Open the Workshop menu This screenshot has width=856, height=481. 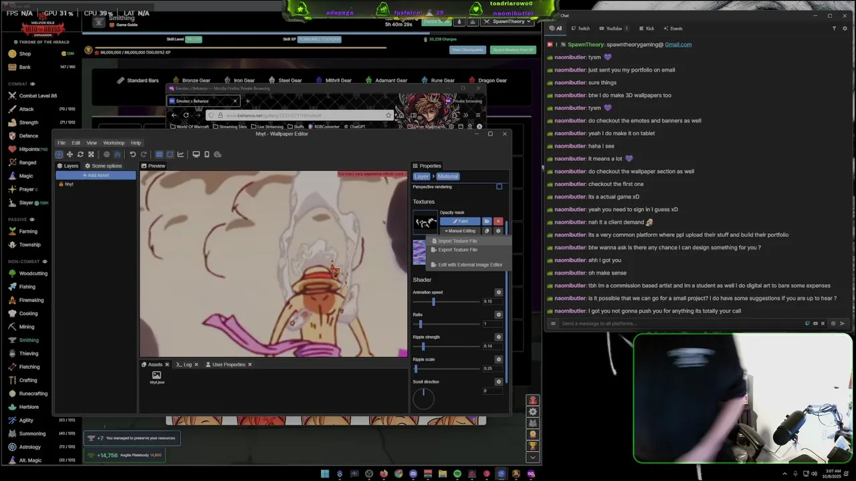114,143
